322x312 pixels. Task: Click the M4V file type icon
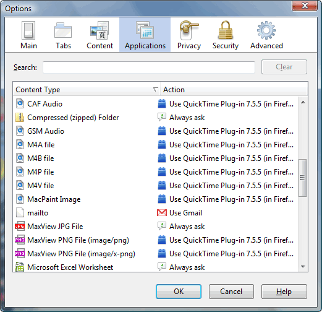coord(20,185)
